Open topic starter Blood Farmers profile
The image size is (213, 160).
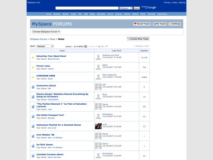click(x=54, y=59)
